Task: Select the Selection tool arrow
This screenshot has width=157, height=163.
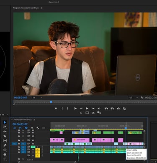Action: point(5,122)
